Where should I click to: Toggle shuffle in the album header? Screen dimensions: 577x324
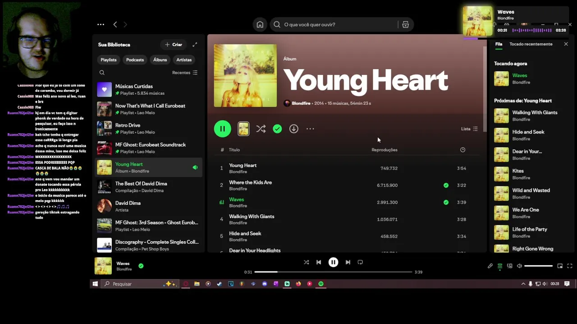point(261,129)
